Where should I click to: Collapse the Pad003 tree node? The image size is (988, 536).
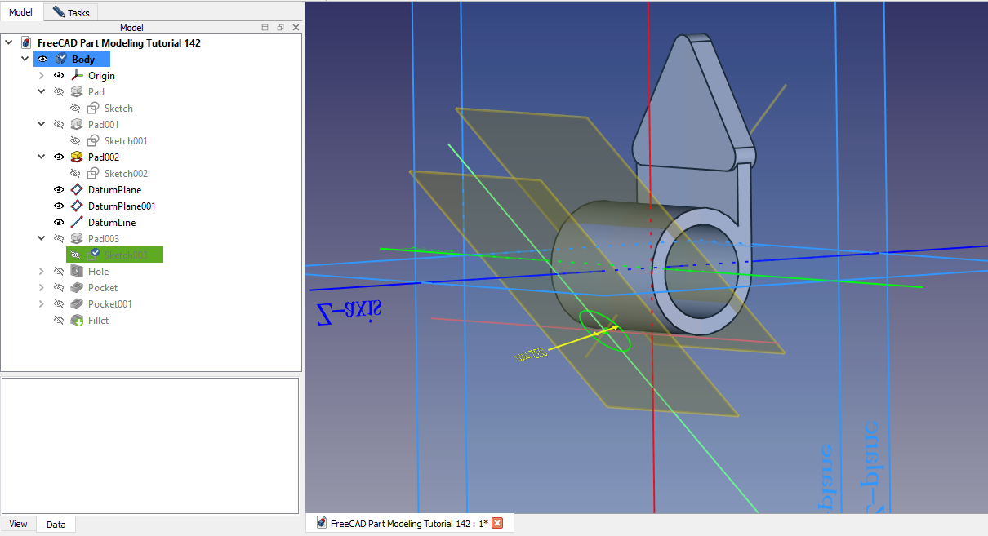pyautogui.click(x=42, y=239)
